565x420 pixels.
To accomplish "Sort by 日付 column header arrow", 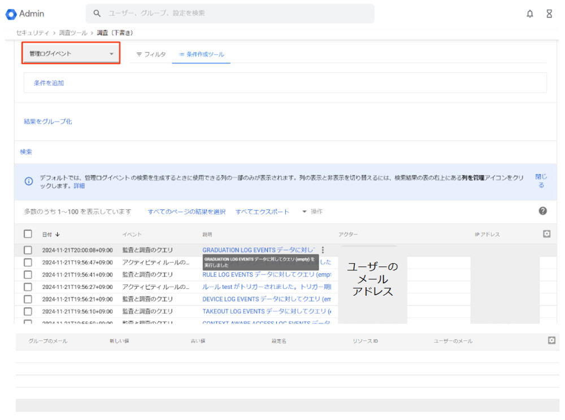I will (x=57, y=234).
